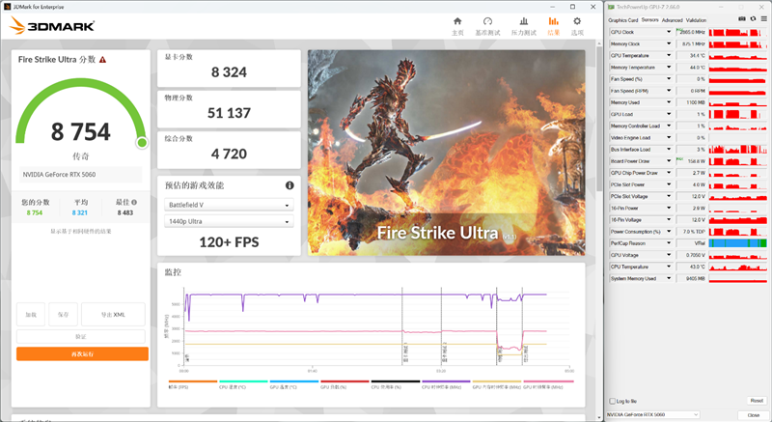Open the GPU Clock sensor dropdown arrow

pyautogui.click(x=669, y=32)
